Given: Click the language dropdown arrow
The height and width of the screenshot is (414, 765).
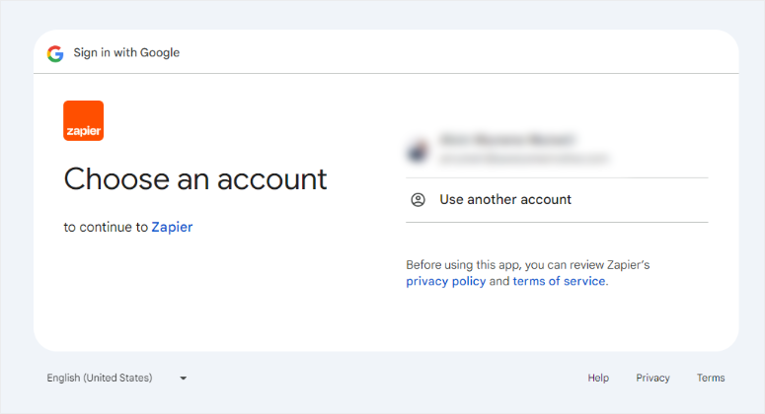Looking at the screenshot, I should click(x=183, y=378).
